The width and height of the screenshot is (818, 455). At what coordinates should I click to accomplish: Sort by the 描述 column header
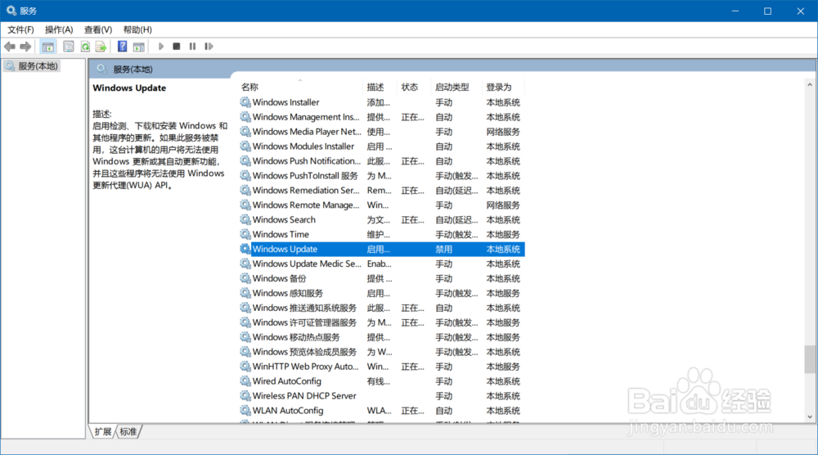[375, 87]
